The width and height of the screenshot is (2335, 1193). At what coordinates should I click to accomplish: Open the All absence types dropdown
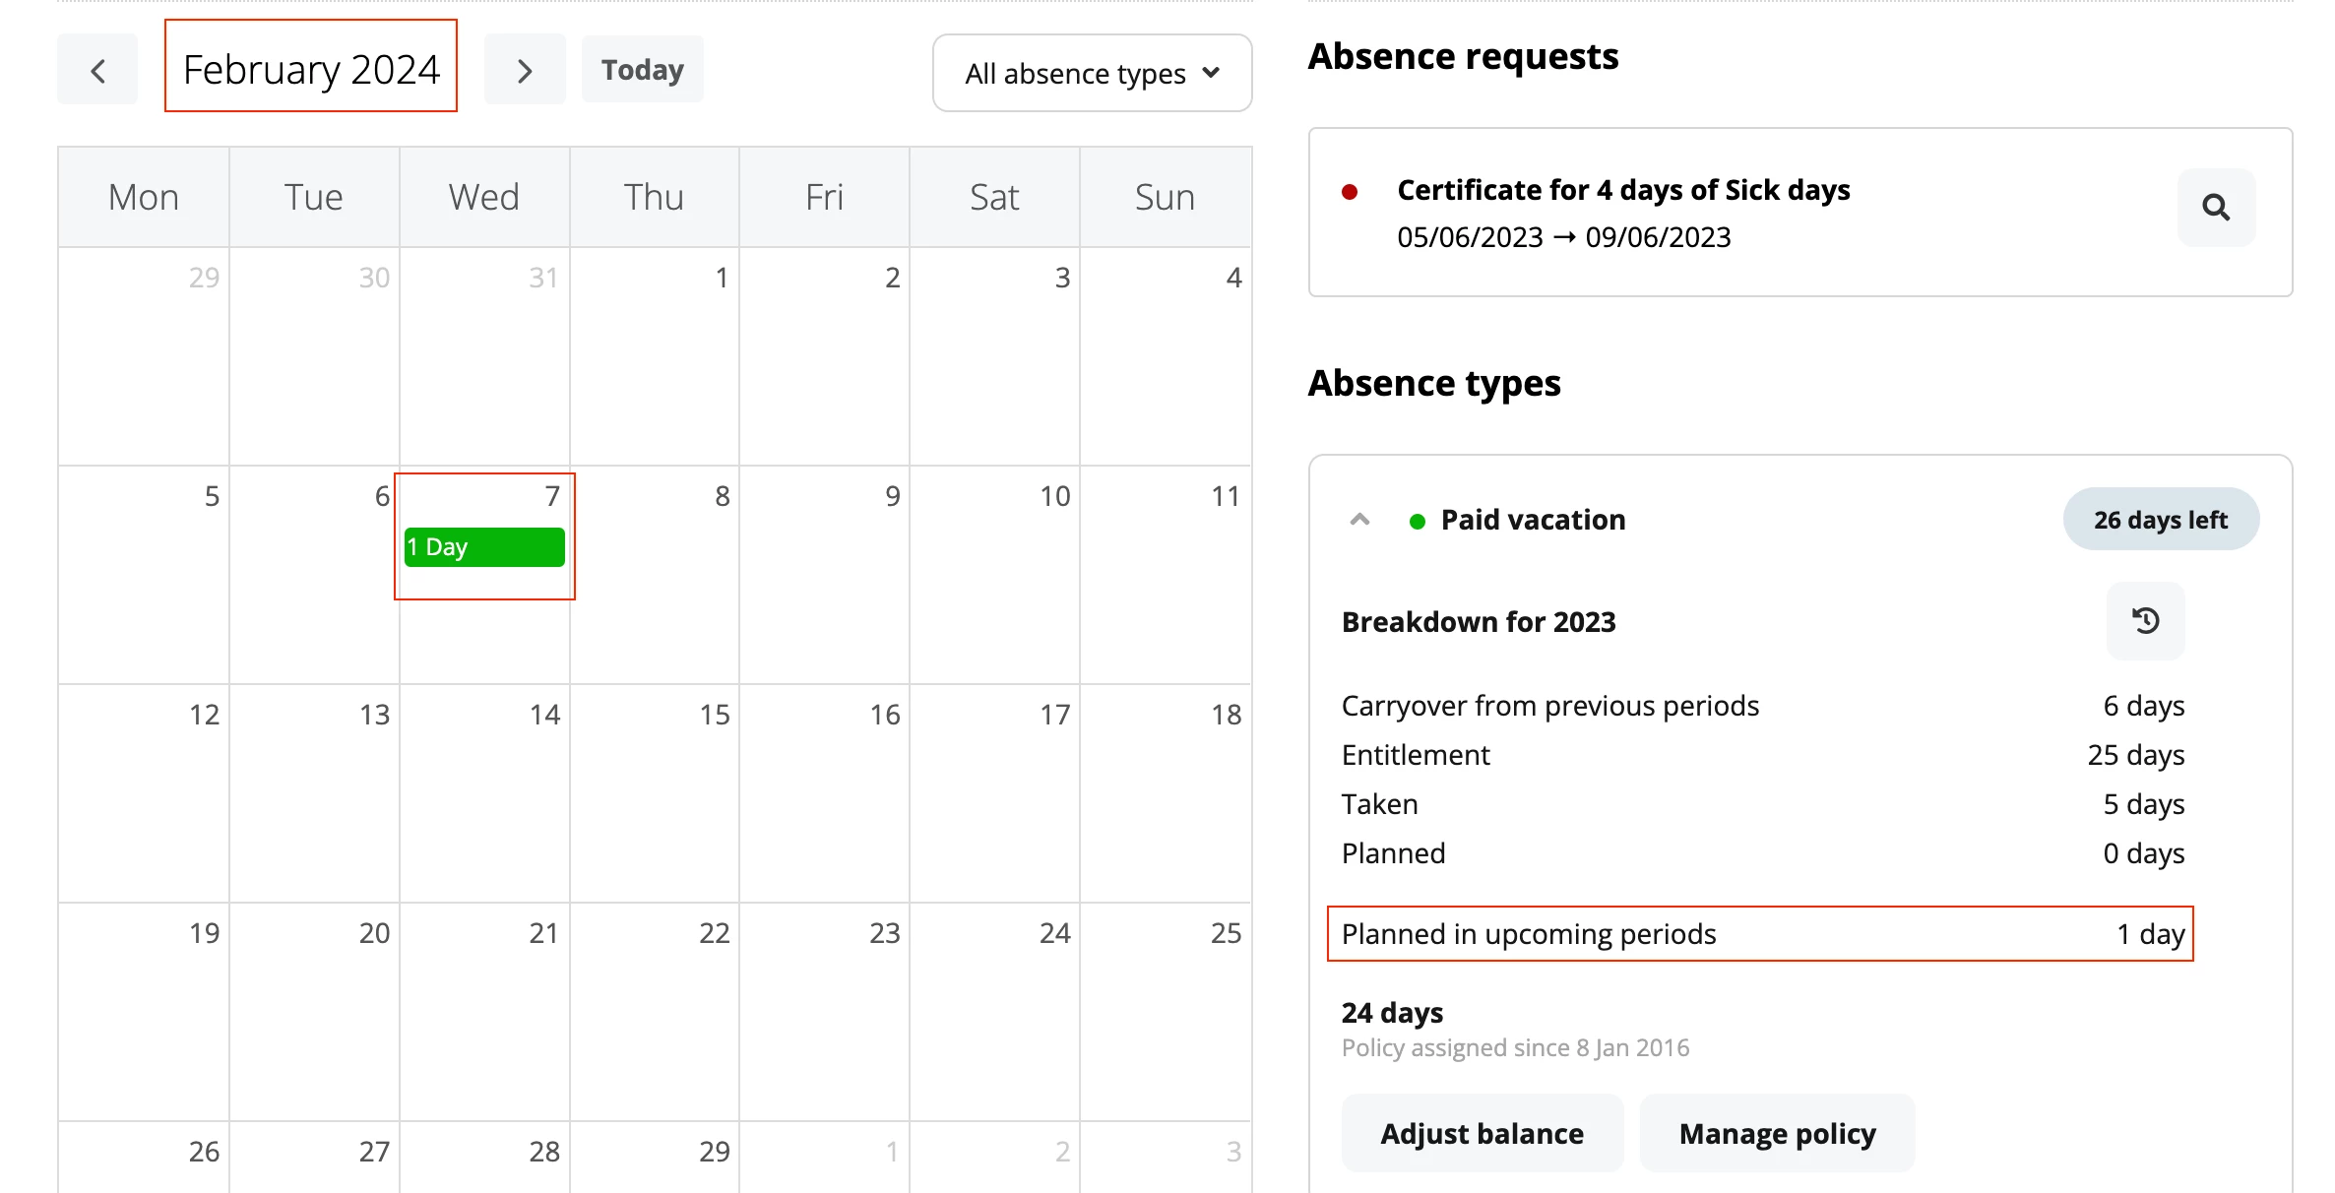1092,73
